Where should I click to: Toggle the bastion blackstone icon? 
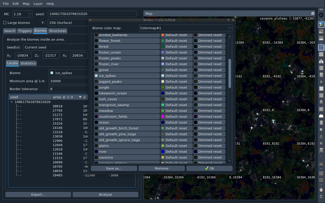click(321, 180)
